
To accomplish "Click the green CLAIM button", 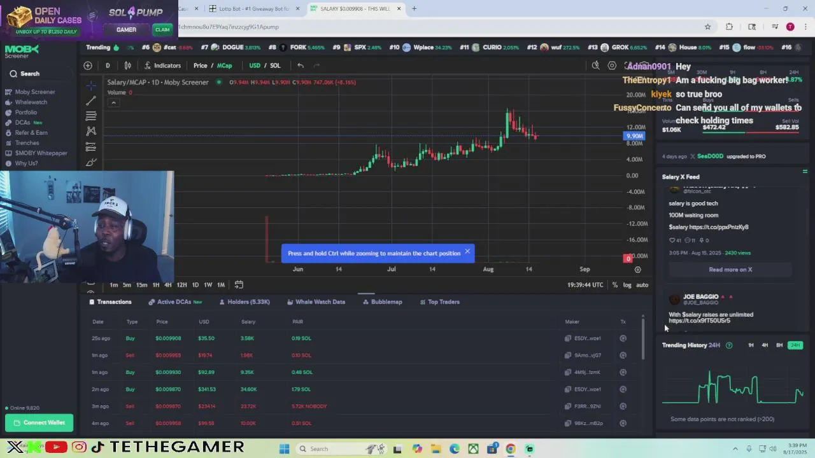I will [x=162, y=29].
